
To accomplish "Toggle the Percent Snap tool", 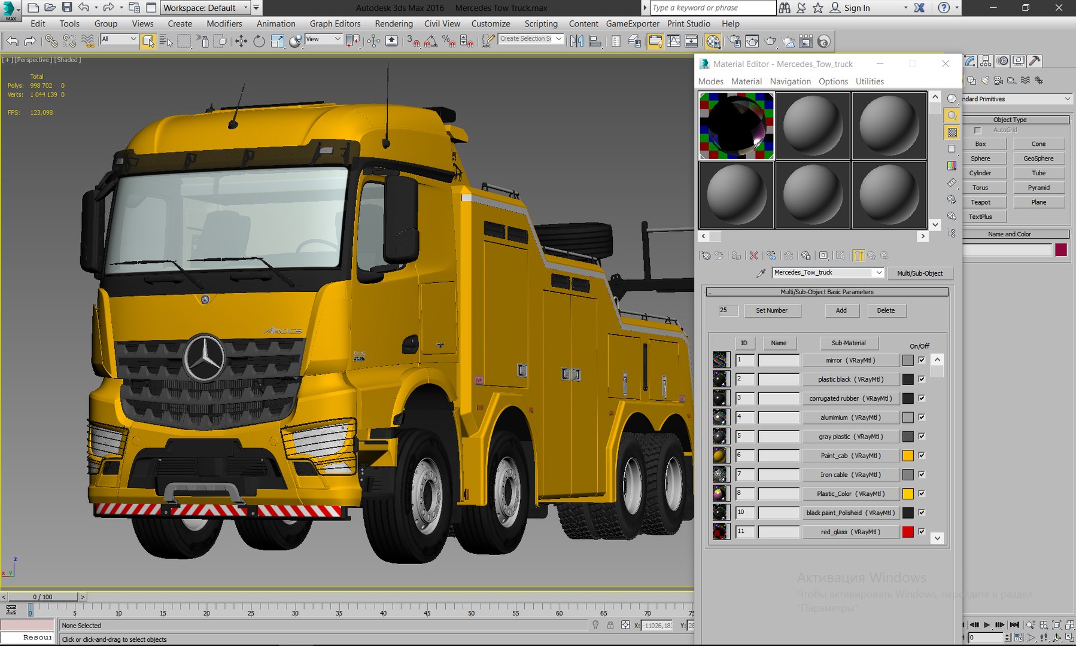I will point(449,41).
